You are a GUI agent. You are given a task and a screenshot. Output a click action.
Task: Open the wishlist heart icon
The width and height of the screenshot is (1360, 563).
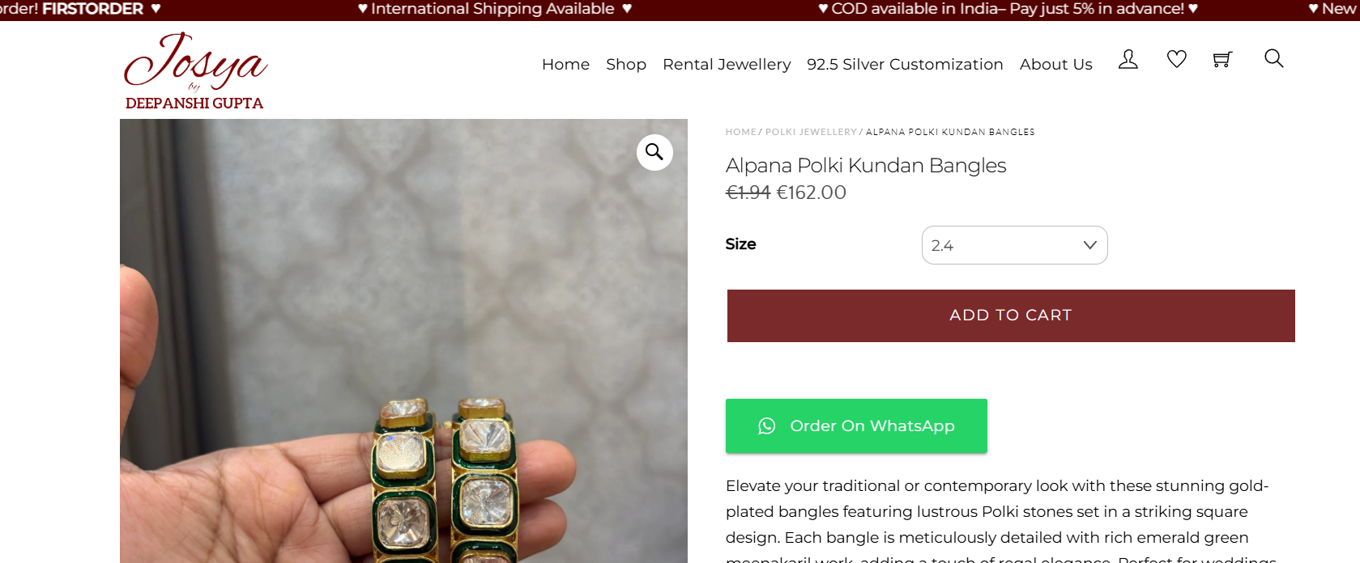click(1176, 59)
